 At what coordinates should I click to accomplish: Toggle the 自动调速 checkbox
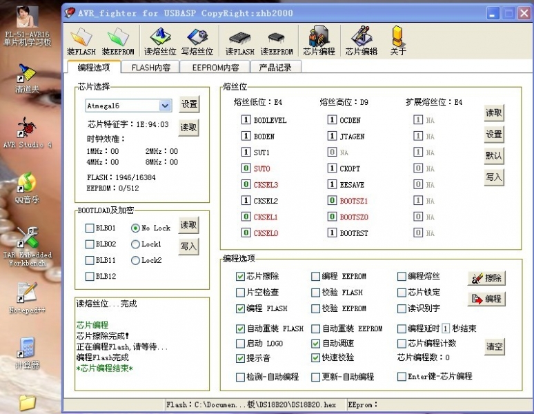pos(316,344)
